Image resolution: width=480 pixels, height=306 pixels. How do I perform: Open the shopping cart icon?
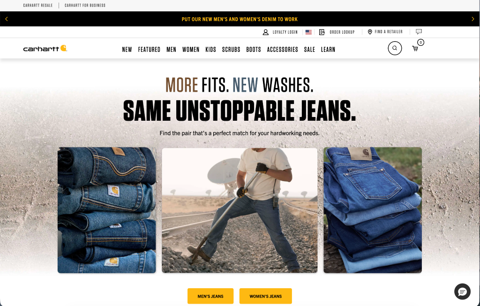click(415, 49)
